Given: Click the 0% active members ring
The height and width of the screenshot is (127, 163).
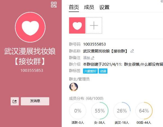Looking at the screenshot, I should coord(78,111).
